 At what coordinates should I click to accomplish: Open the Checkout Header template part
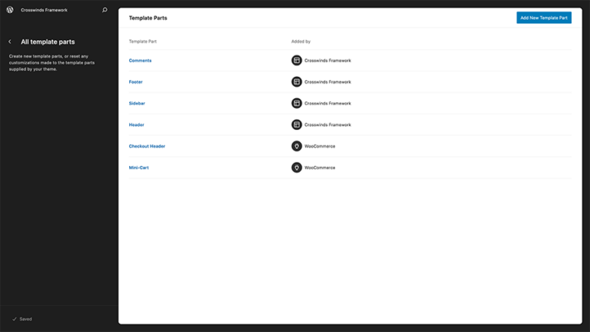tap(147, 147)
